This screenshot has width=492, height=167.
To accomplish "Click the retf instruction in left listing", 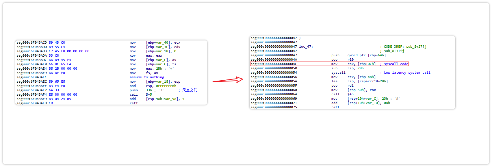I will [134, 103].
